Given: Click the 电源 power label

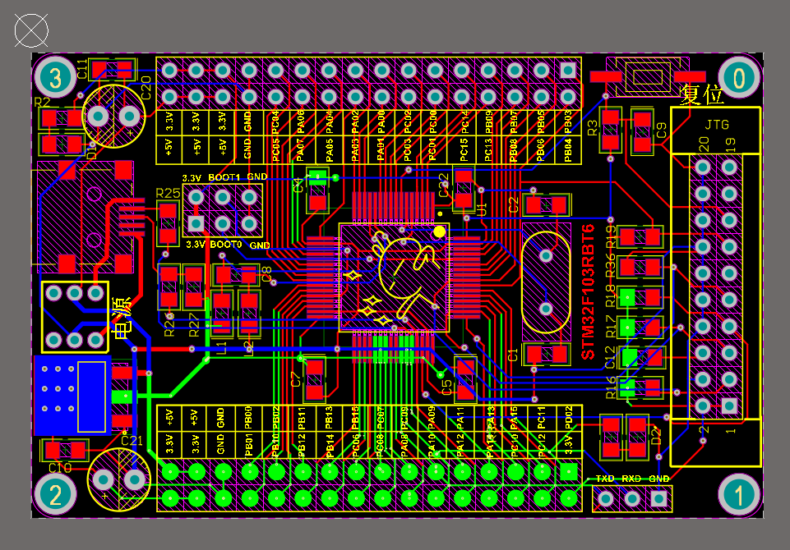Looking at the screenshot, I should (122, 318).
